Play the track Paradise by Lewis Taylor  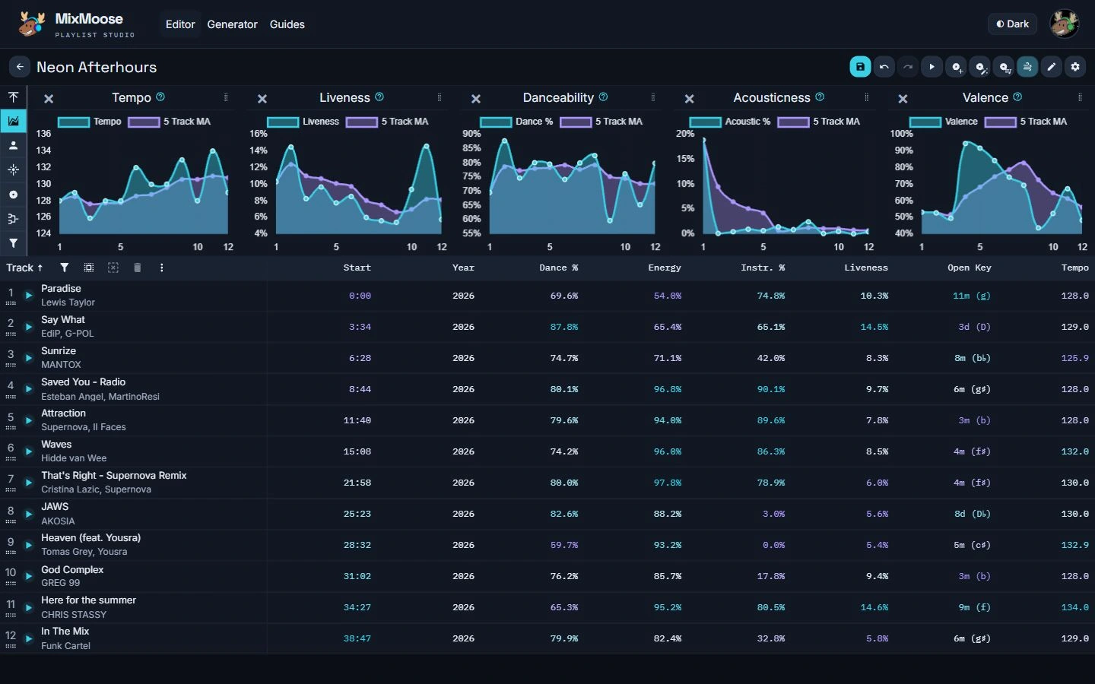coord(29,295)
